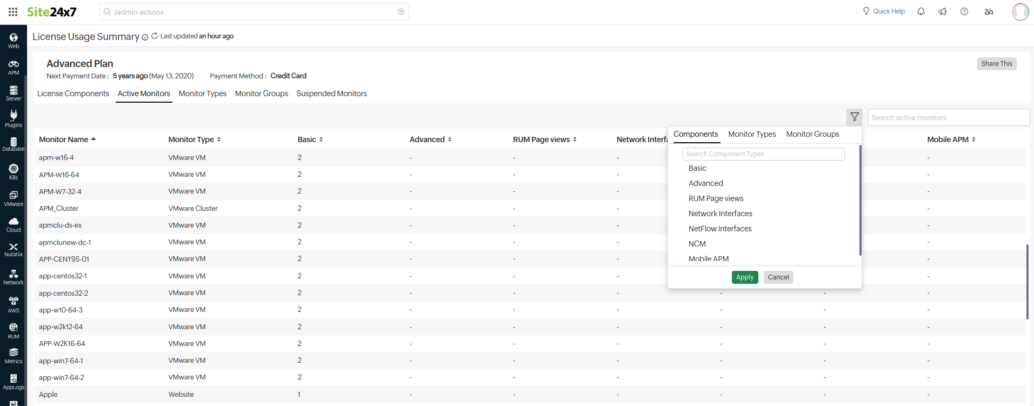This screenshot has width=1034, height=406.
Task: Select RUM Page views filter option
Action: pyautogui.click(x=716, y=198)
